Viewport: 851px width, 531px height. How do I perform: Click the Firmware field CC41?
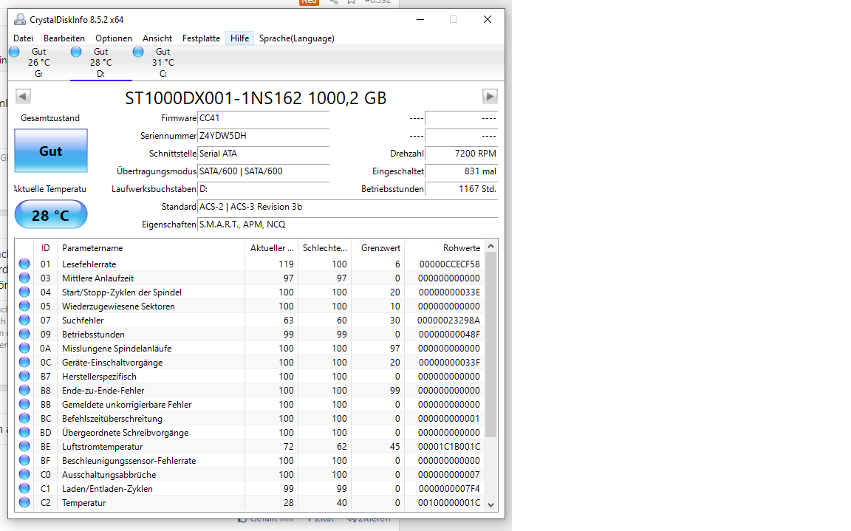click(x=263, y=118)
